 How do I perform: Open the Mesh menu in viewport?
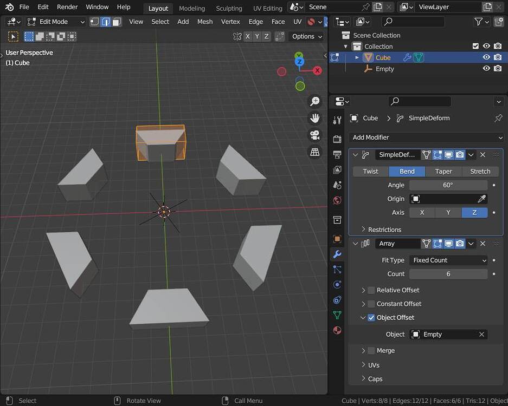pos(205,22)
